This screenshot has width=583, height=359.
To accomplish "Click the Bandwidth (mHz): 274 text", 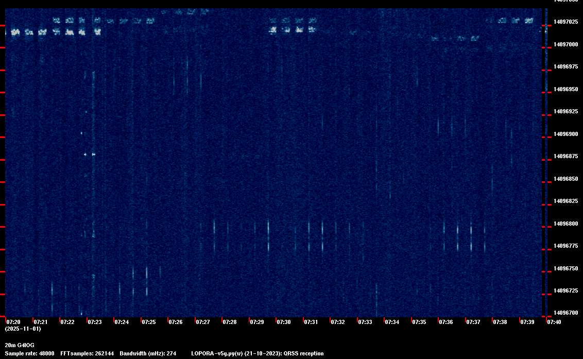I will (x=148, y=353).
